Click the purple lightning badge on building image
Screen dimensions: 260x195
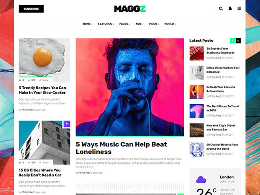click(67, 124)
